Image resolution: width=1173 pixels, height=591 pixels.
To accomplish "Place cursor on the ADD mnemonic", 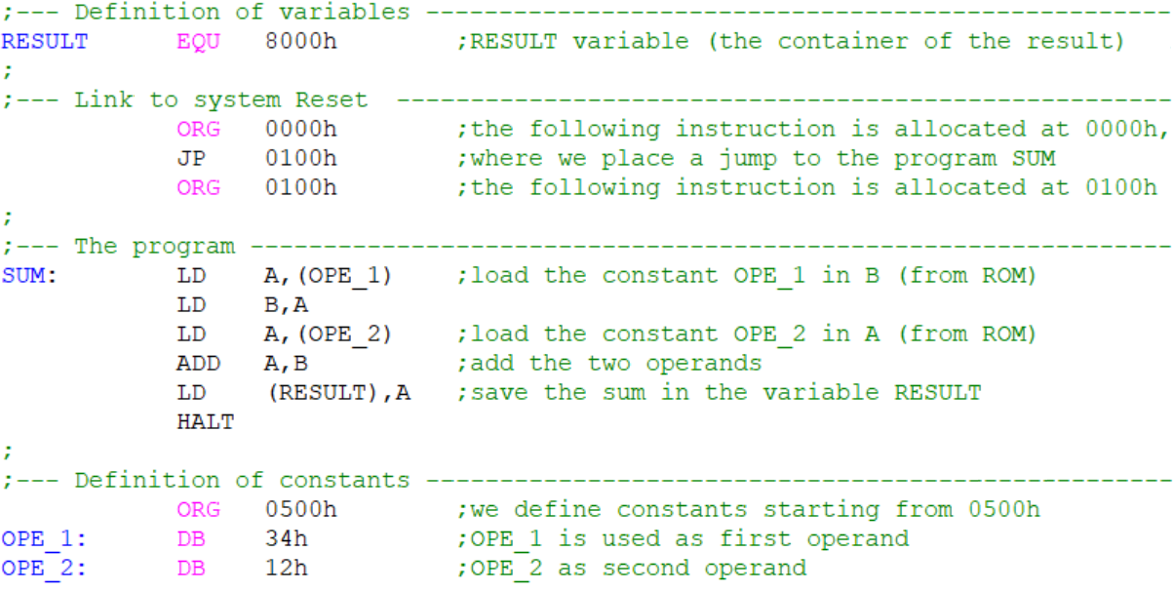I will (199, 364).
